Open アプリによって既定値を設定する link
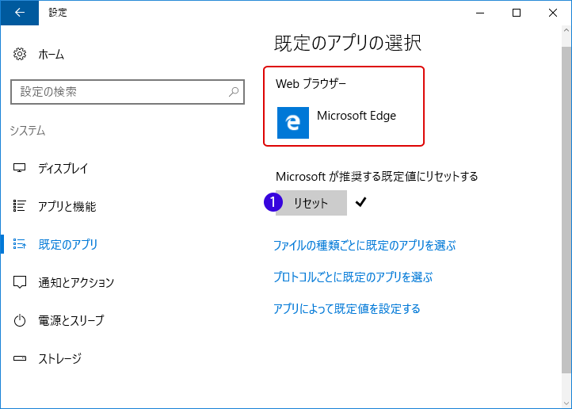 [346, 308]
